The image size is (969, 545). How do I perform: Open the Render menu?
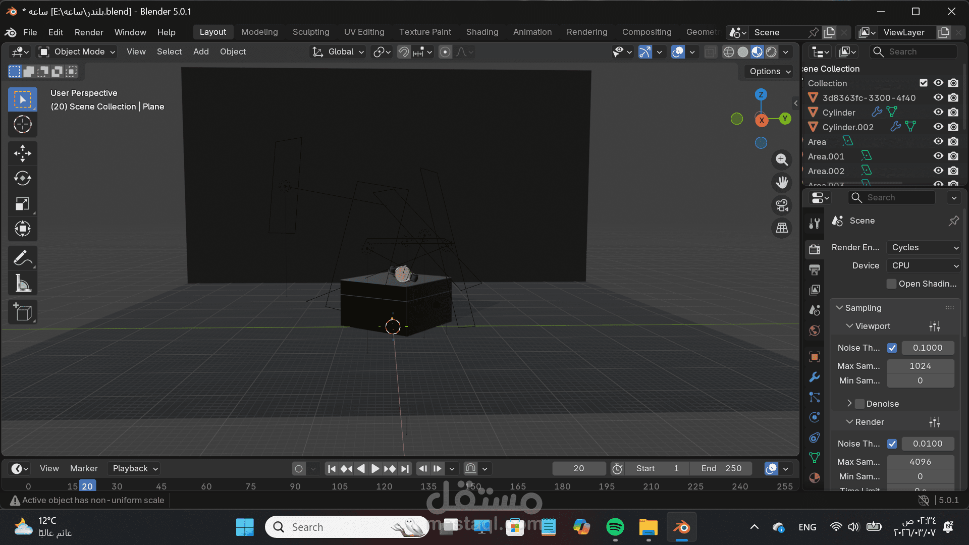(89, 32)
